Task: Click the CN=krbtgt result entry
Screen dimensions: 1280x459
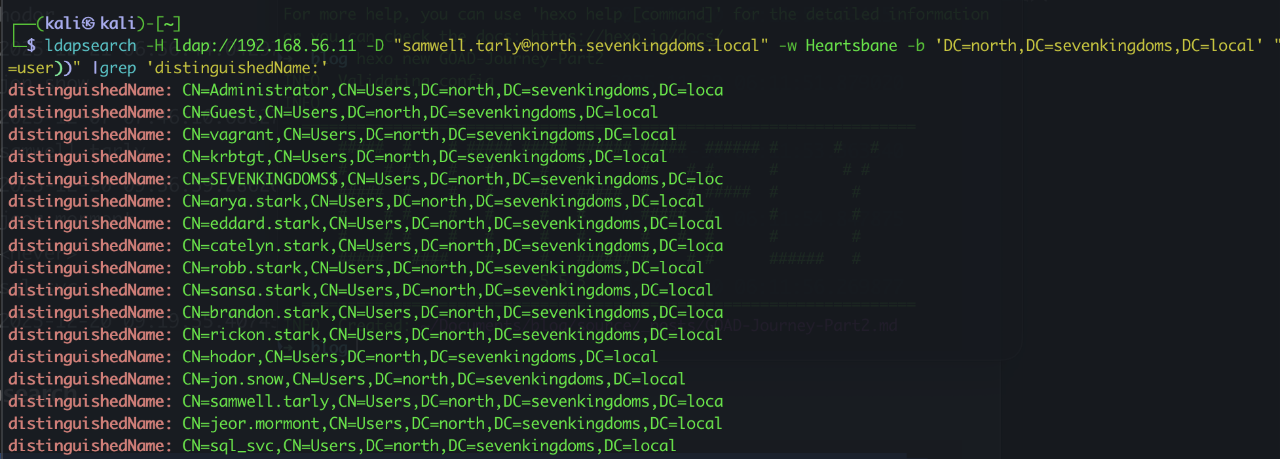Action: 223,157
